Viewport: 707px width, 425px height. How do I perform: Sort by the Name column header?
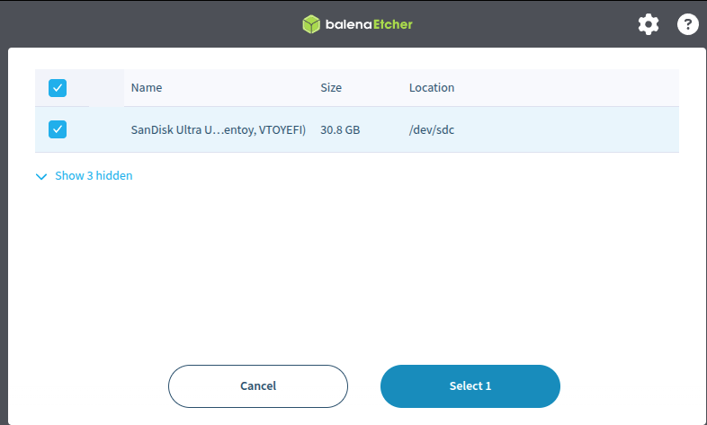tap(147, 88)
